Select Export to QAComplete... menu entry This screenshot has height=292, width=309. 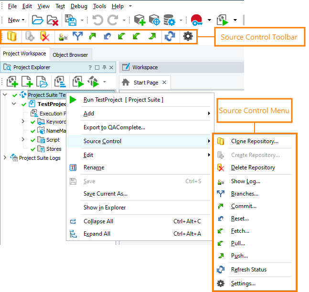point(114,127)
